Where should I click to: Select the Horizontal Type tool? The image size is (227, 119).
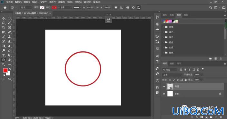[x=4, y=55]
